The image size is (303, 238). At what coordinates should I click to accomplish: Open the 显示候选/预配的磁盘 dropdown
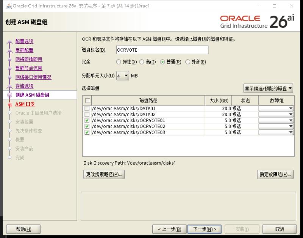(268, 88)
